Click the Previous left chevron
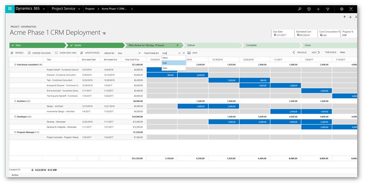 [x=294, y=52]
